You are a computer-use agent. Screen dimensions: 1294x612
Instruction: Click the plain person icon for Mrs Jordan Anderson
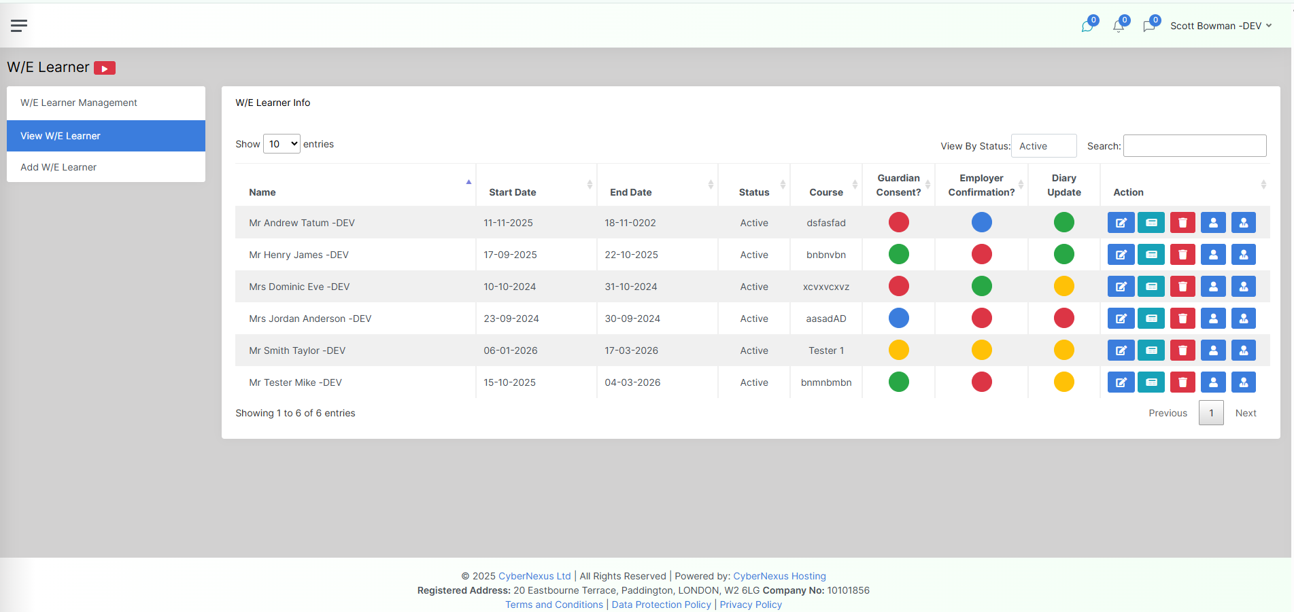(1213, 319)
